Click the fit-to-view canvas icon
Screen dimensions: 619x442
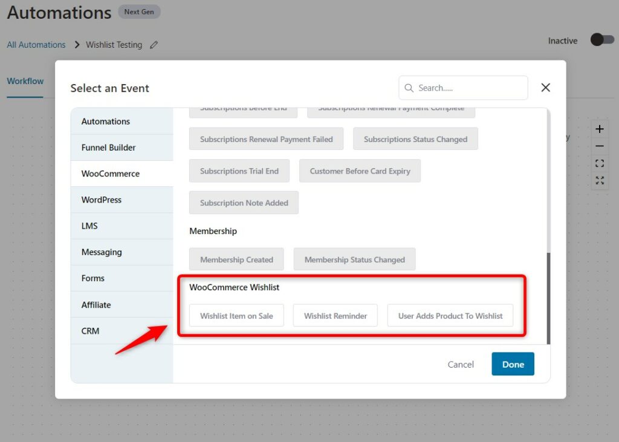[600, 163]
